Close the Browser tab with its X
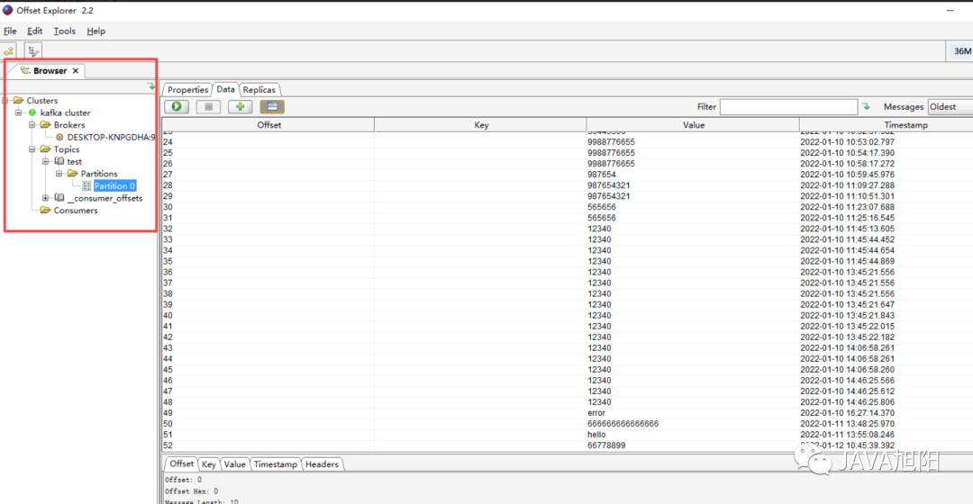 [x=75, y=71]
